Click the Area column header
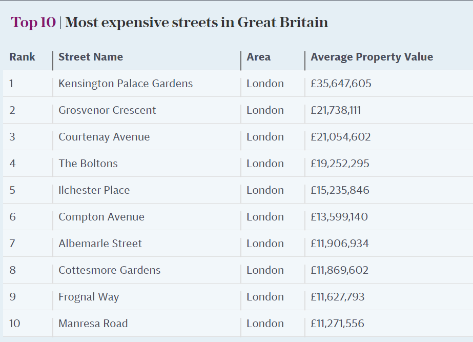 (x=258, y=57)
